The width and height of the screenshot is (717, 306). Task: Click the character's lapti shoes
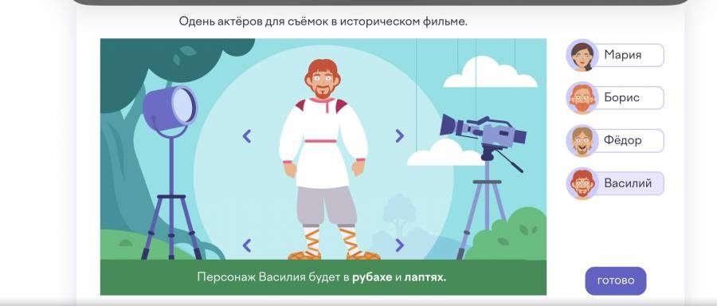[x=334, y=255]
